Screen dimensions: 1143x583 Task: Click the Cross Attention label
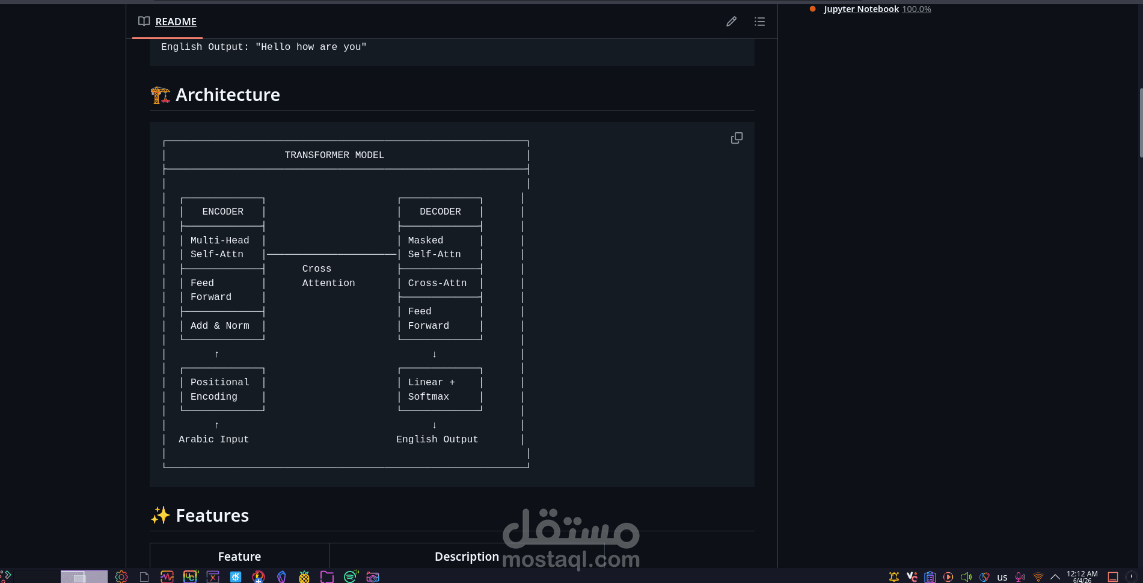click(x=328, y=276)
